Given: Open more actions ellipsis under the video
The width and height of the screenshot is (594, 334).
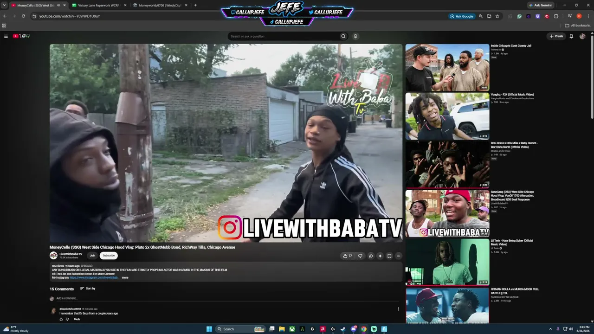Looking at the screenshot, I should [398, 256].
